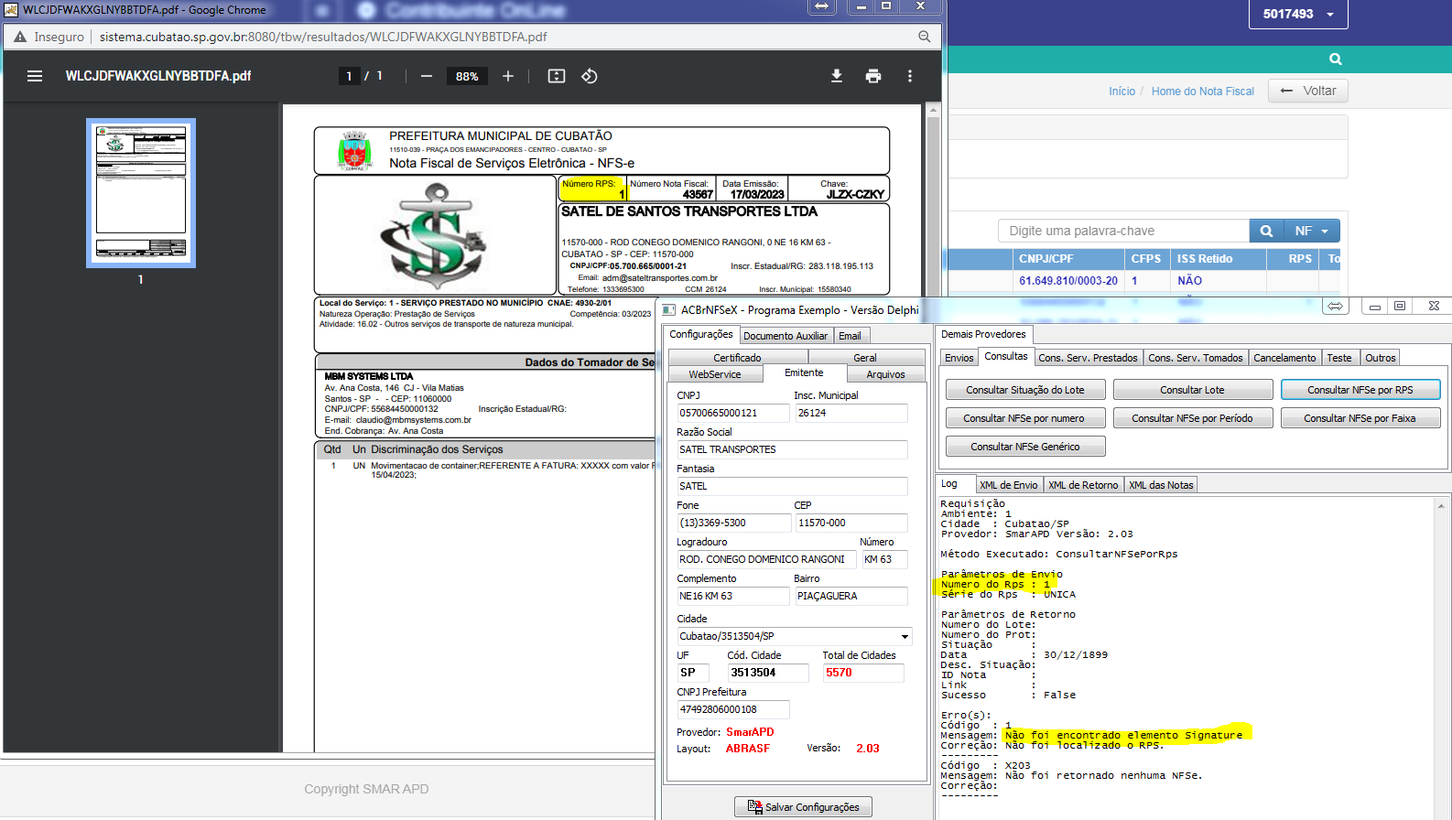This screenshot has width=1452, height=820.
Task: Click the Chrome address bar zoom icon
Action: tap(925, 37)
